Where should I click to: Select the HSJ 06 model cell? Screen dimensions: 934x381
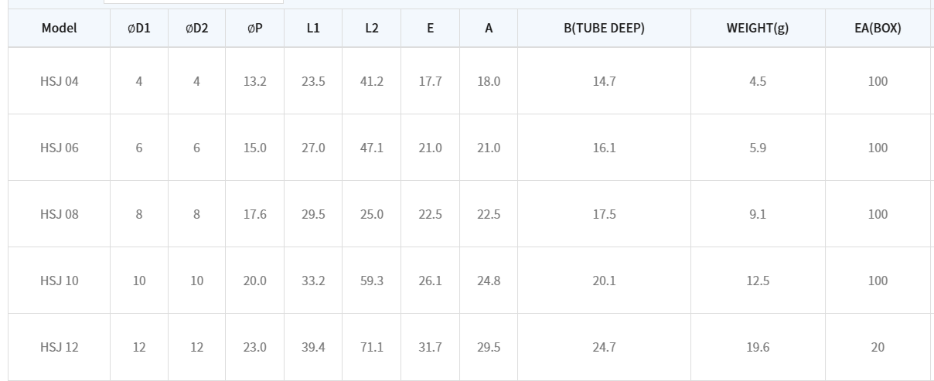(x=60, y=148)
